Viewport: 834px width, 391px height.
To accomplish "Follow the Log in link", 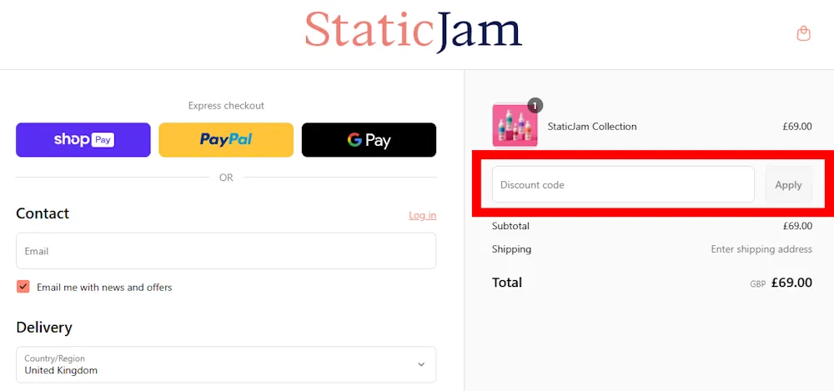I will [x=422, y=215].
